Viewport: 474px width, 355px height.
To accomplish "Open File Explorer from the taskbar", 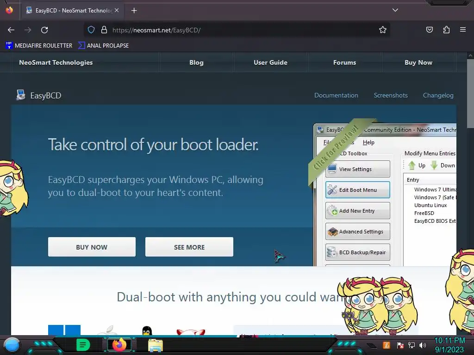I will coord(156,345).
